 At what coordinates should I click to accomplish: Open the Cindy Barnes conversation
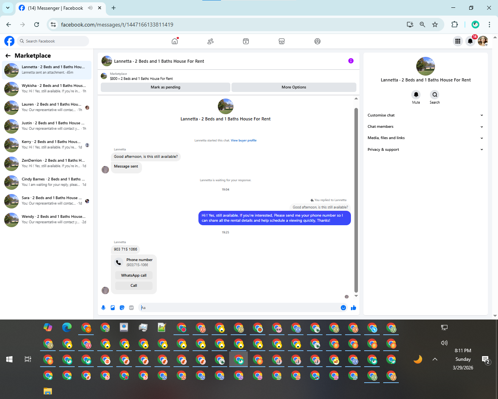pos(47,182)
